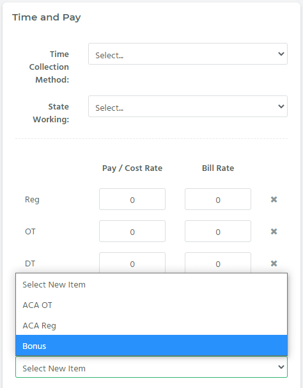This screenshot has width=303, height=388.
Task: Edit Reg Pay / Cost Rate field
Action: [132, 199]
